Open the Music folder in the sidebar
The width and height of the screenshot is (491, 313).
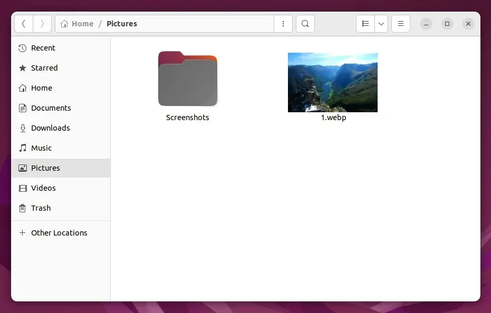(x=41, y=148)
